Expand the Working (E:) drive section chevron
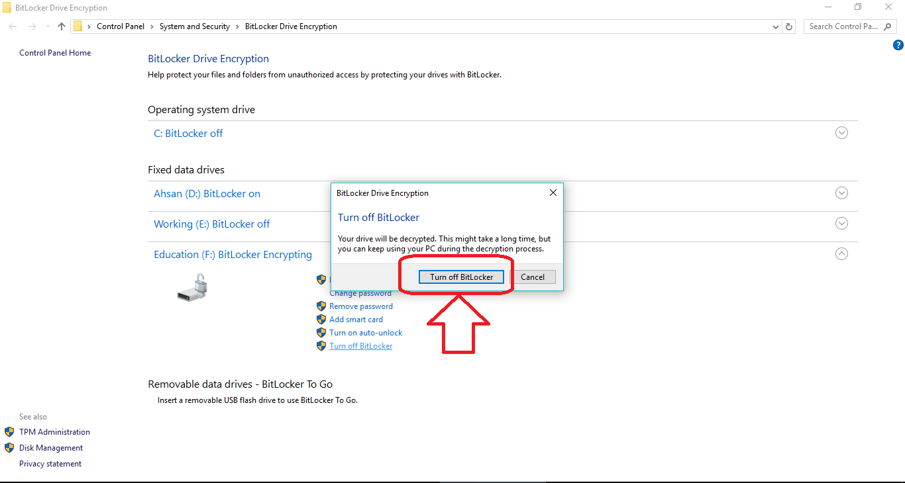 click(x=841, y=224)
